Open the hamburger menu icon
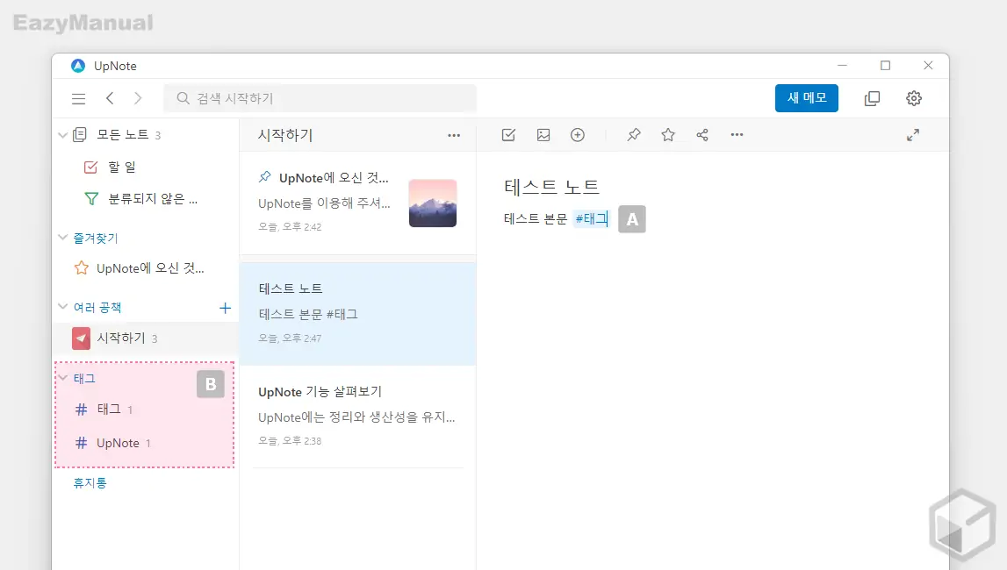This screenshot has width=1007, height=570. tap(78, 99)
